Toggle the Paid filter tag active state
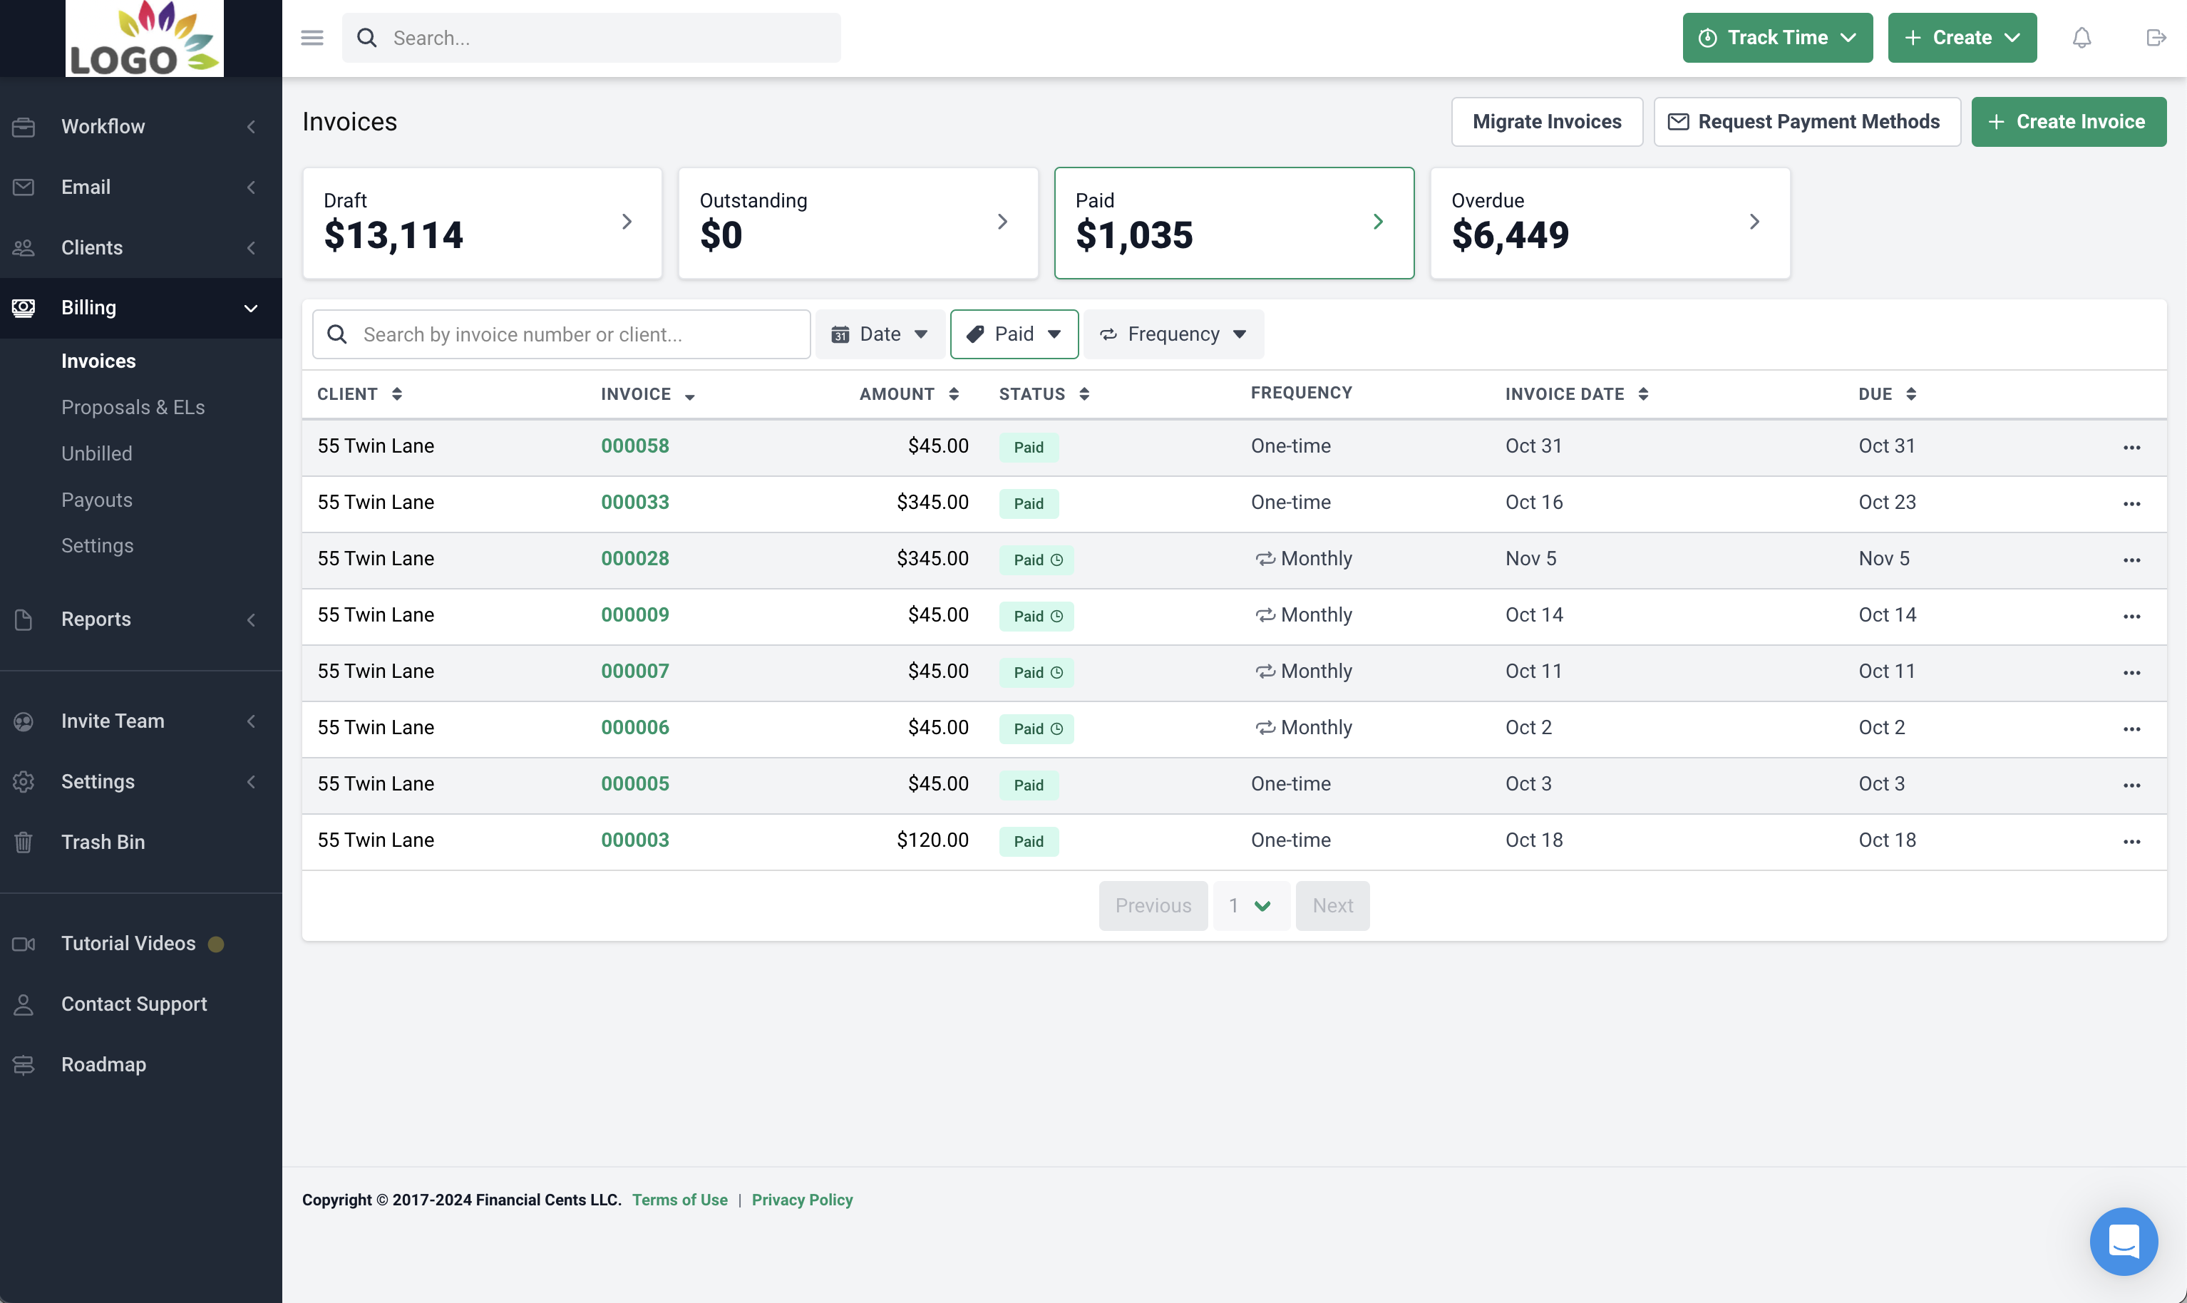The height and width of the screenshot is (1303, 2187). click(x=1013, y=334)
